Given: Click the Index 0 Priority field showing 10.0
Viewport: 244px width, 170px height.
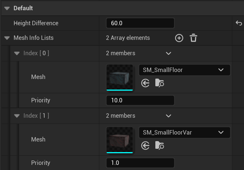Looking at the screenshot, I should coord(140,100).
